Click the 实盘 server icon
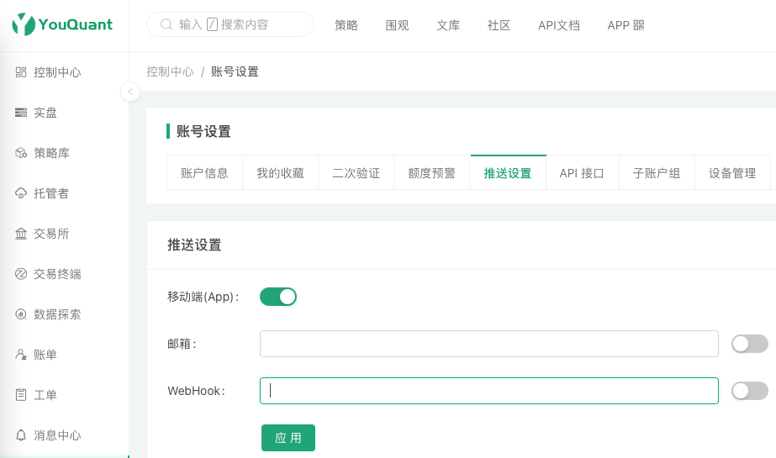The height and width of the screenshot is (458, 776). point(21,113)
